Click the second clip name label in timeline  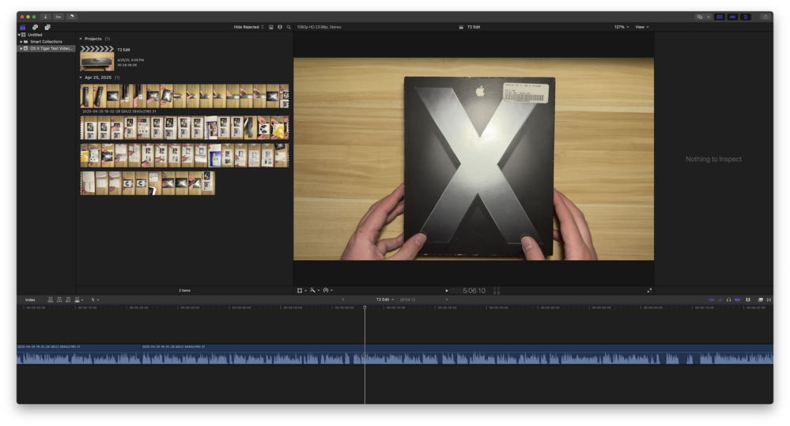coord(173,347)
